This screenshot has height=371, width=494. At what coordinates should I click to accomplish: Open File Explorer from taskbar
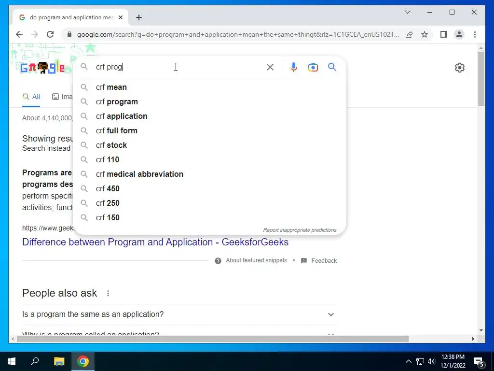[x=59, y=361]
